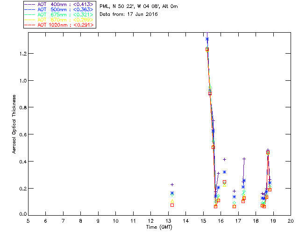Click the 0.2 y-axis tick label
Viewport: 299px width, 239px height.
pyautogui.click(x=23, y=189)
